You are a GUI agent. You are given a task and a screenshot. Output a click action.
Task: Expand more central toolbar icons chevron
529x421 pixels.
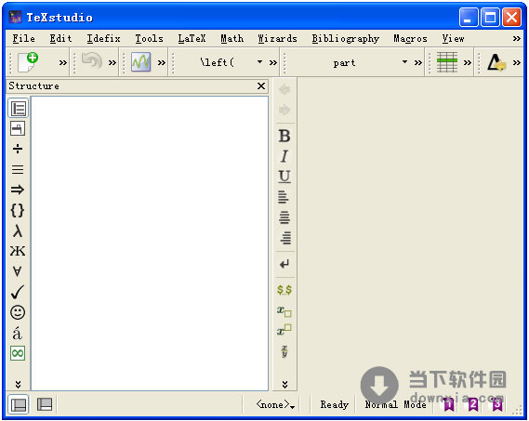284,384
